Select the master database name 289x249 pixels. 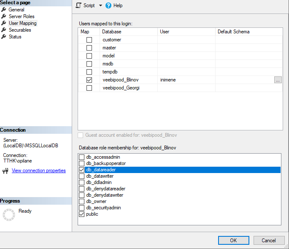109,48
